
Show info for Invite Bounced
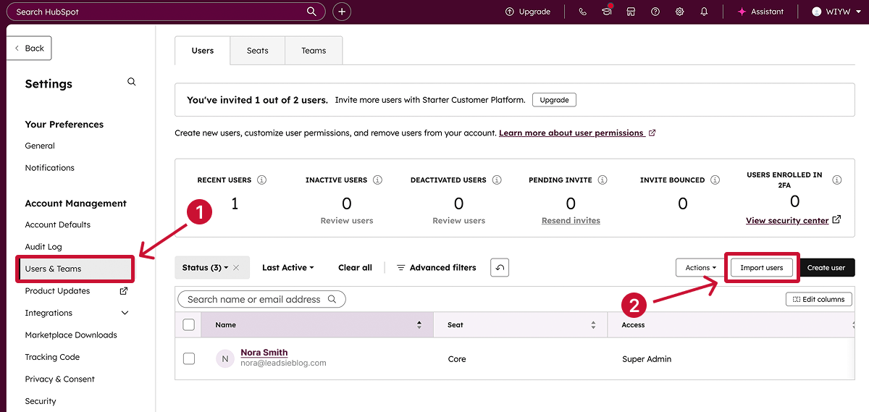pyautogui.click(x=715, y=180)
